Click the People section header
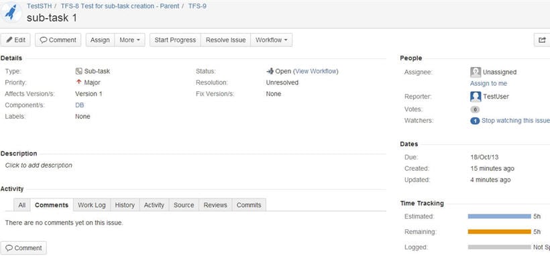 tap(410, 58)
